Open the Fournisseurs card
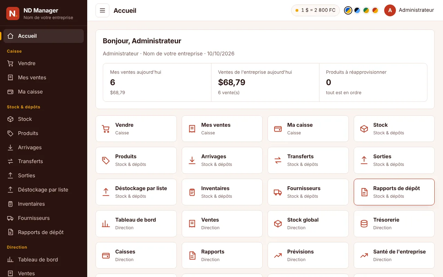 [308, 192]
